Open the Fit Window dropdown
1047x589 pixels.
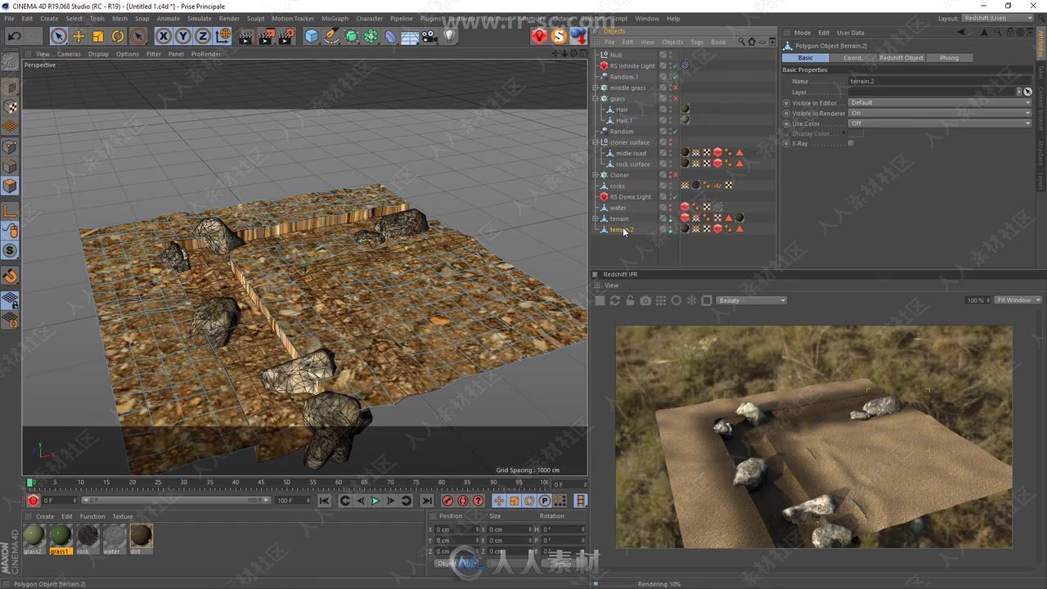click(x=1018, y=300)
